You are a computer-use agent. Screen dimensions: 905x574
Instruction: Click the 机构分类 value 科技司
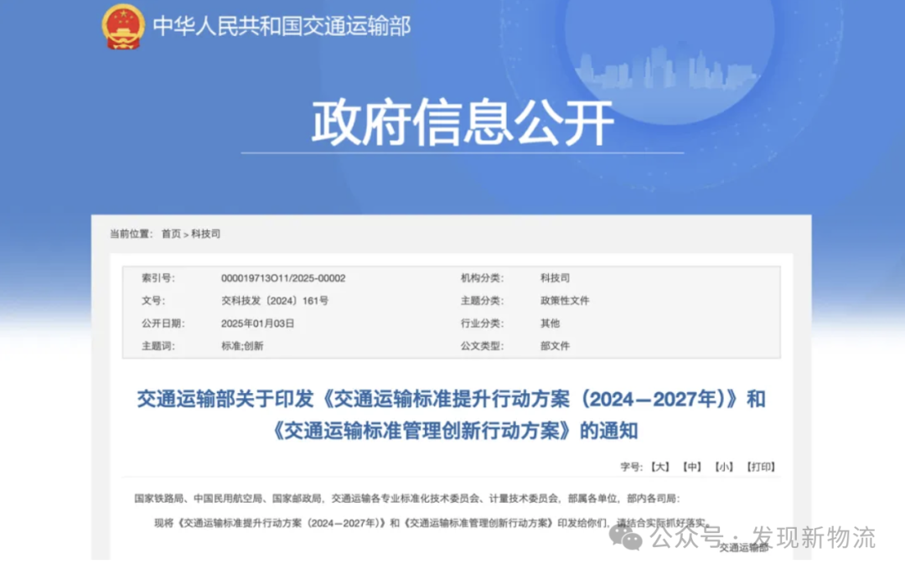[555, 278]
